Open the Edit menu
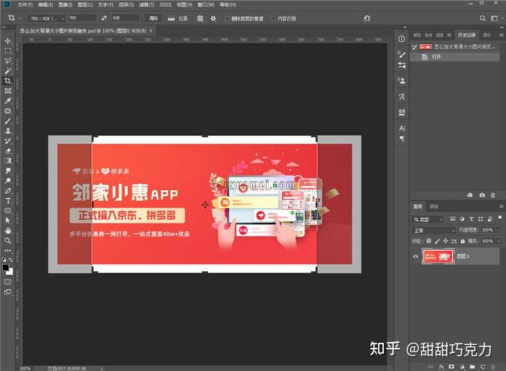Viewport: 506px width, 371px height. (45, 5)
